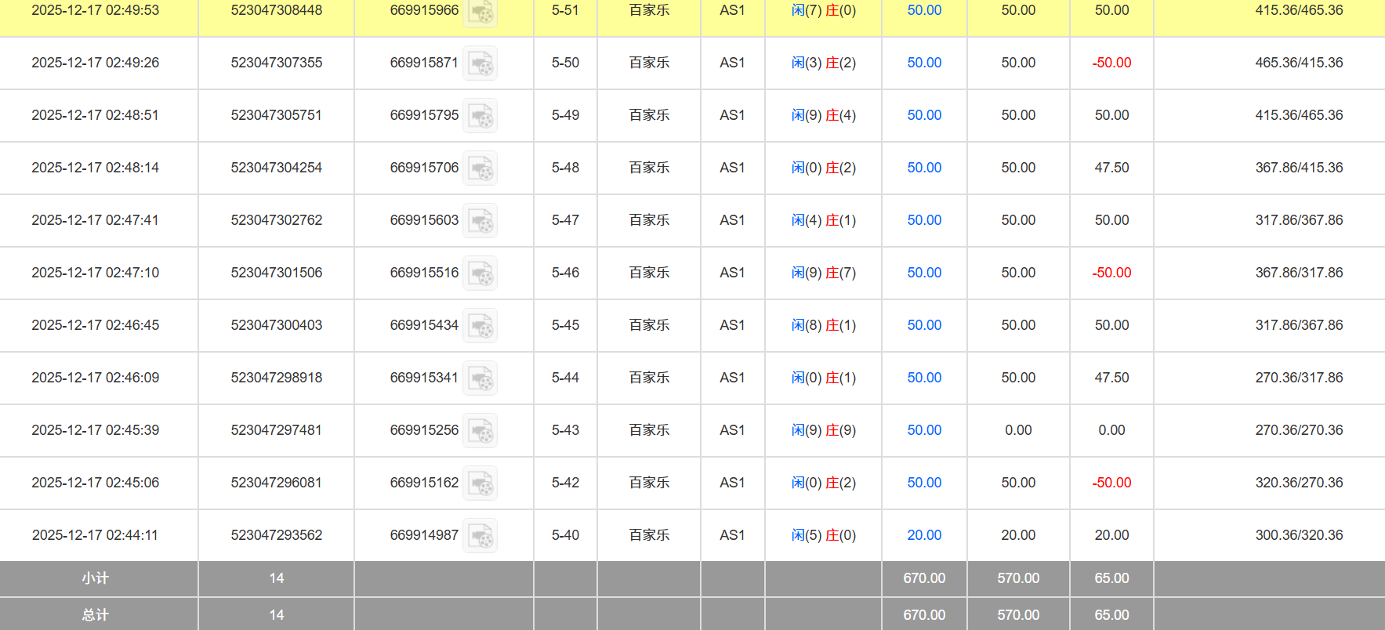Select order number 523047302762
The image size is (1385, 630).
(276, 220)
